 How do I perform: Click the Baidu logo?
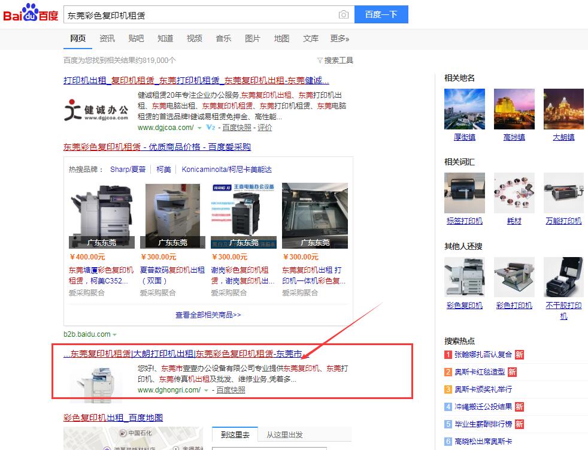30,14
